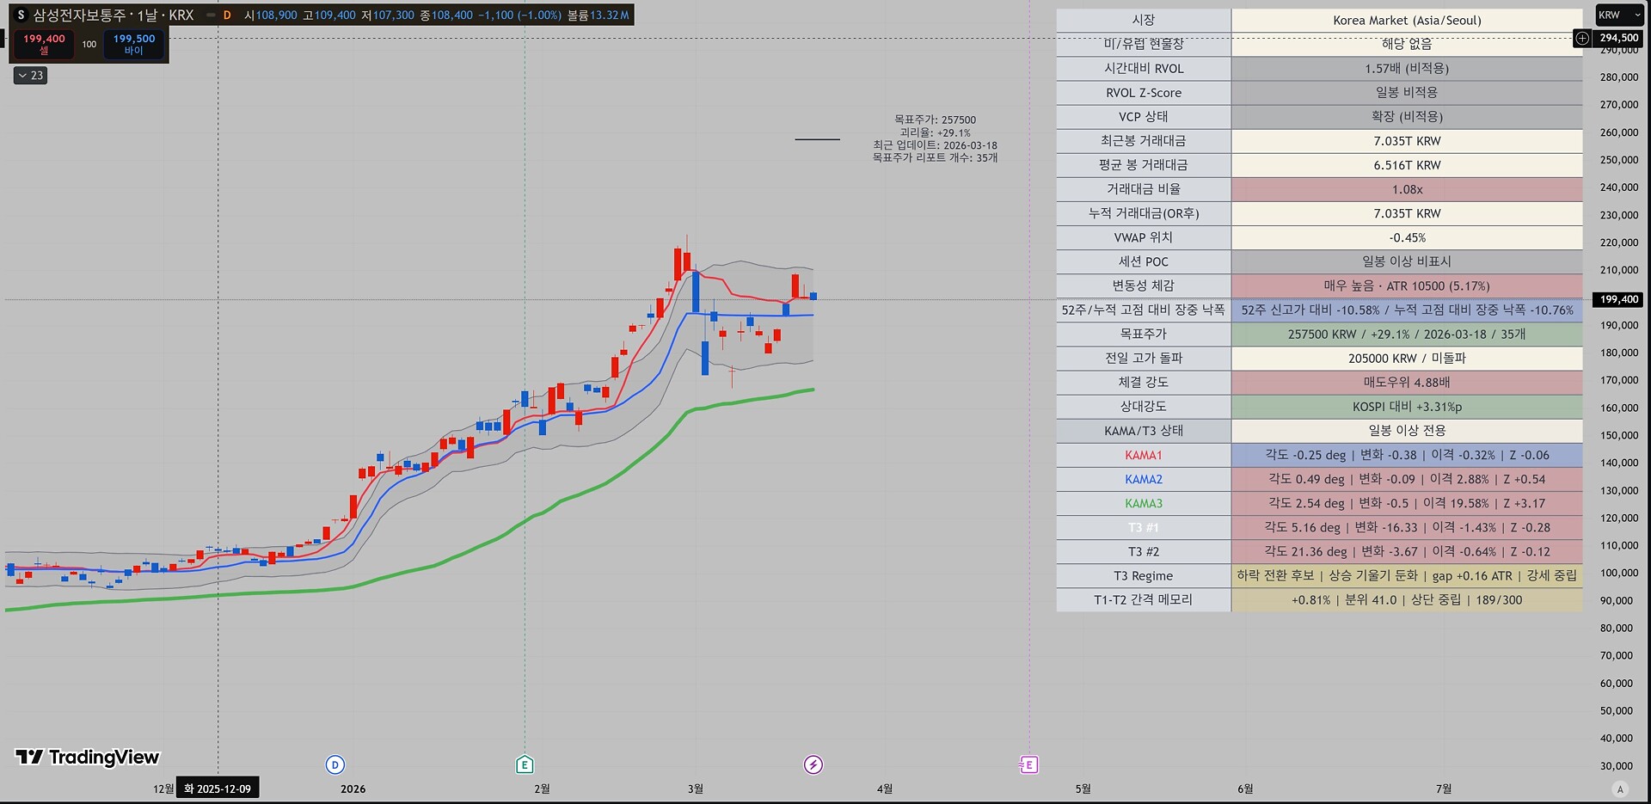This screenshot has width=1651, height=804.
Task: Click the Korea Market (Asia/Seoul) cell
Action: click(1407, 20)
